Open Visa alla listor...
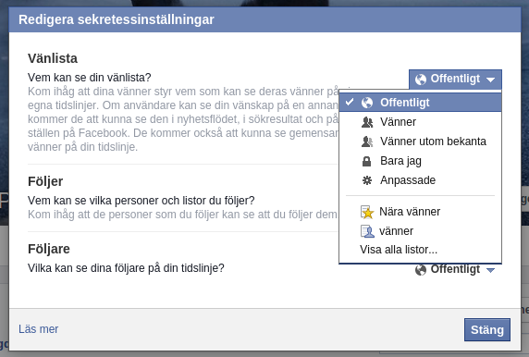 point(399,250)
